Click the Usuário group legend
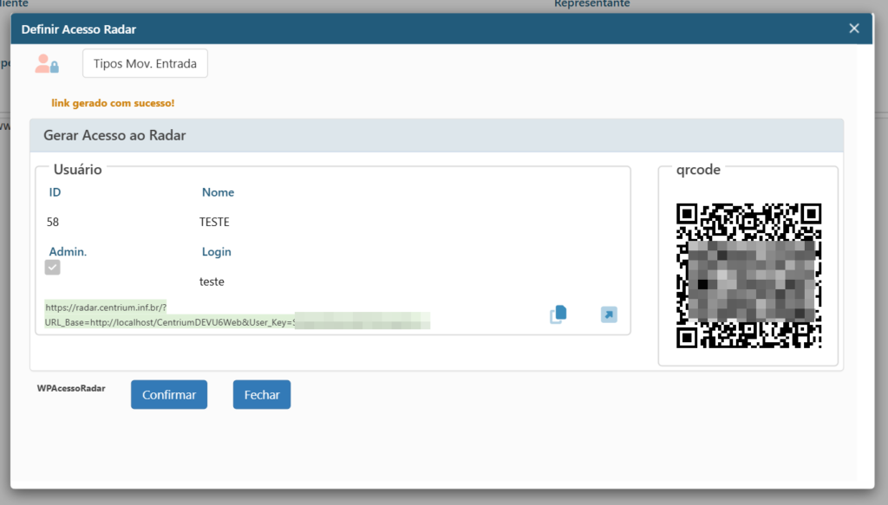 point(77,170)
